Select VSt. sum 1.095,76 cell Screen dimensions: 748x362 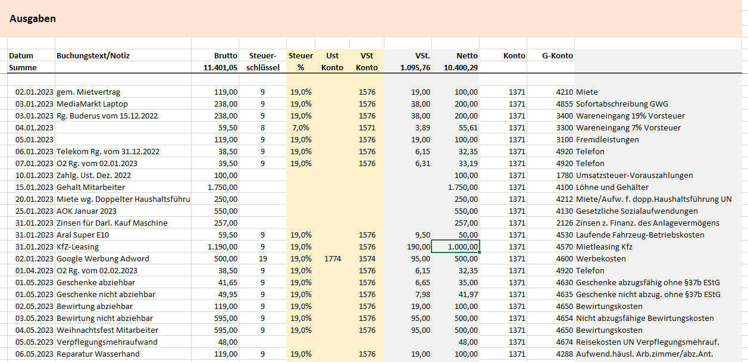(x=415, y=68)
